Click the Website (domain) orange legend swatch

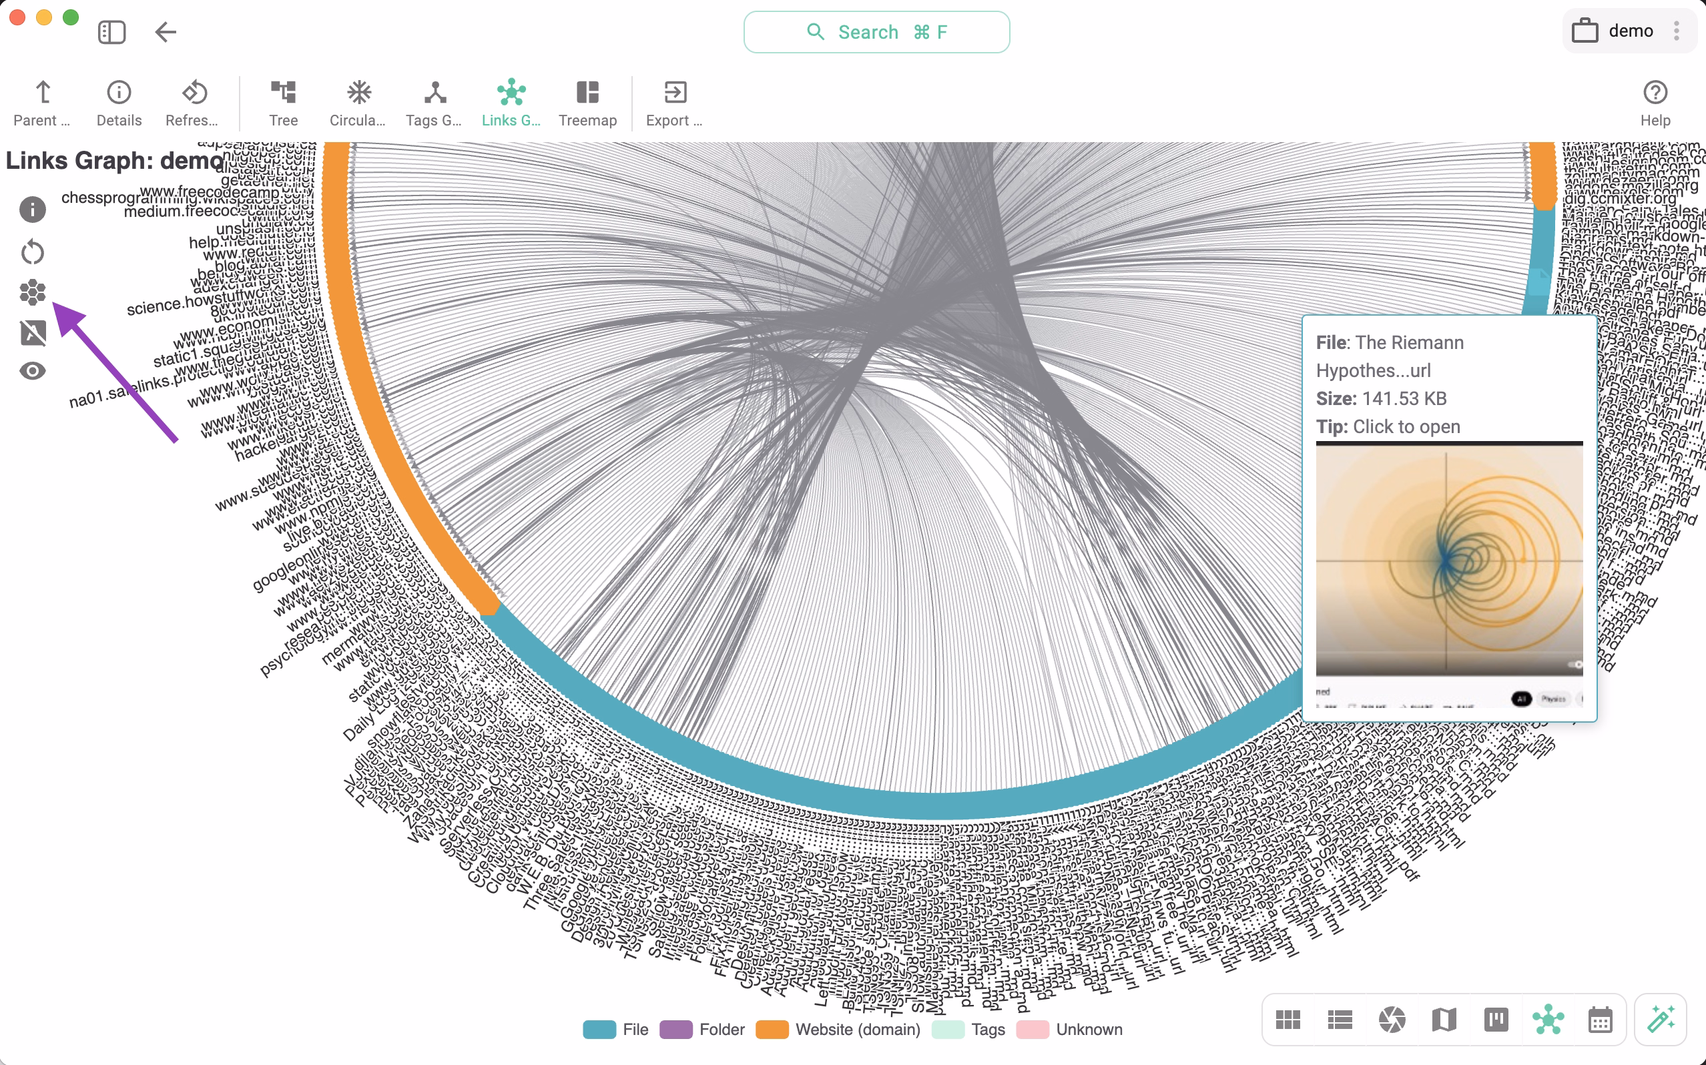773,1029
